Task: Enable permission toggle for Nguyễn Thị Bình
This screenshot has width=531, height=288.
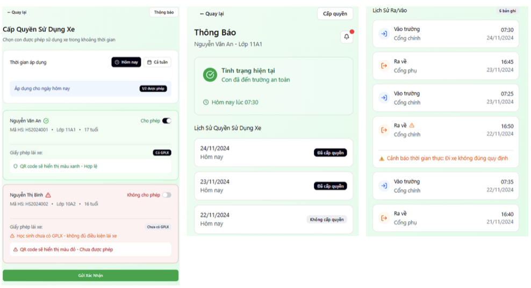Action: 167,195
